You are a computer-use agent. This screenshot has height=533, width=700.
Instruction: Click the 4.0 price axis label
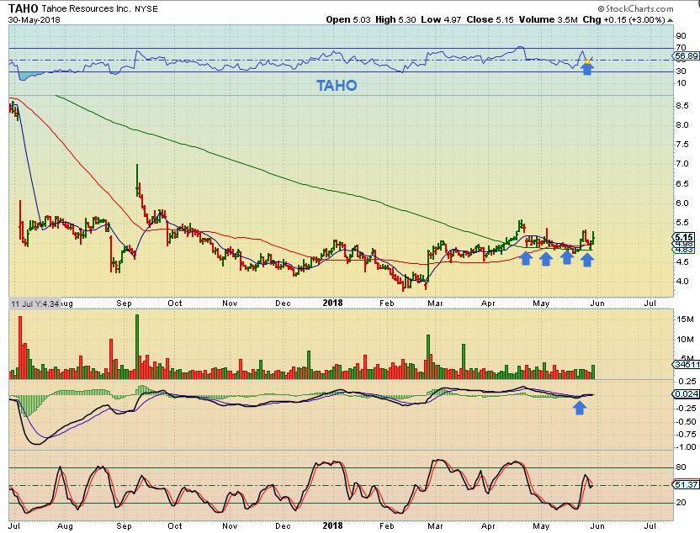pyautogui.click(x=681, y=281)
